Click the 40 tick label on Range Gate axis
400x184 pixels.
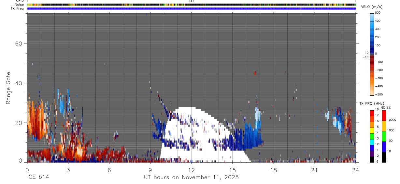tap(18, 83)
